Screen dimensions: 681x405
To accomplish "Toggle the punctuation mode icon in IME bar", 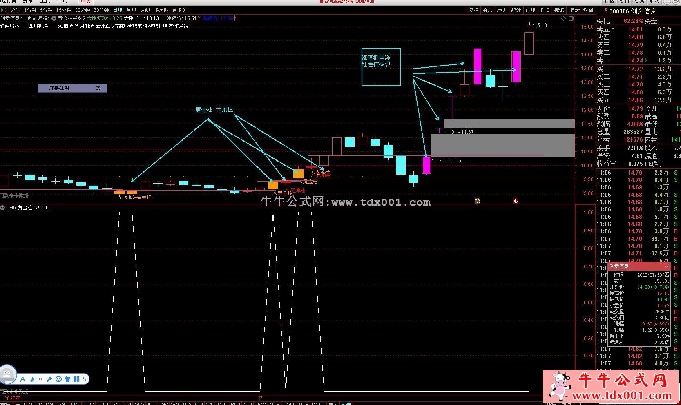I will pos(40,379).
